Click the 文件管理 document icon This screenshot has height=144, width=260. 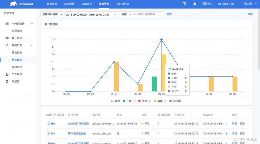point(7,74)
